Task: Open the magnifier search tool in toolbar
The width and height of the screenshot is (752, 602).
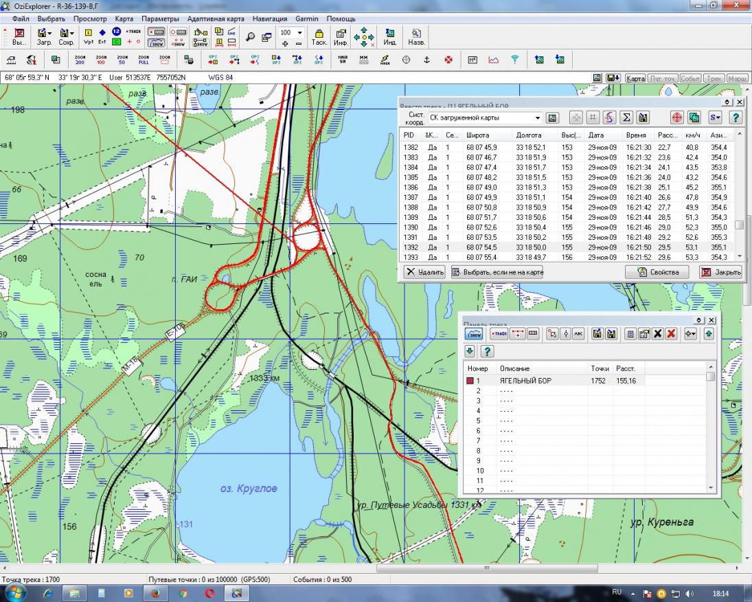Action: [251, 36]
